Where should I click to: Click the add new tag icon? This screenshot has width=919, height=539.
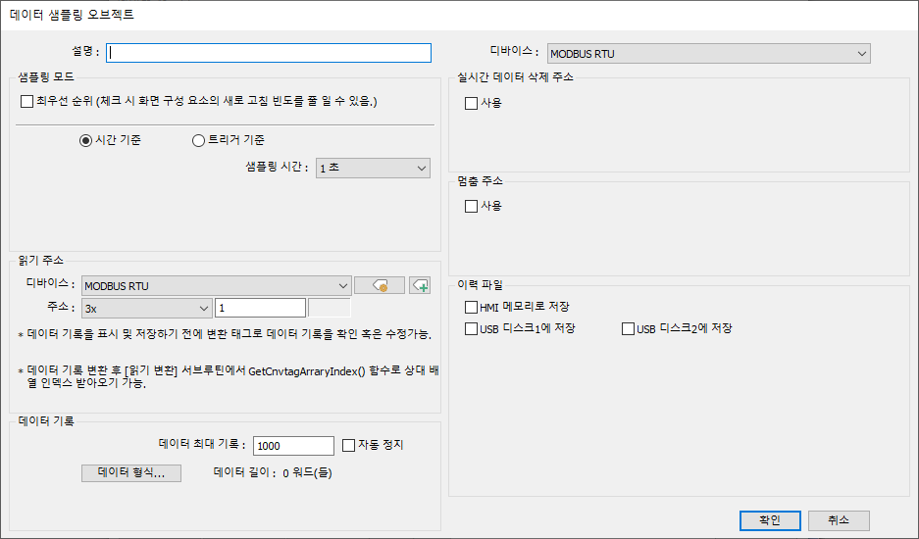[420, 285]
